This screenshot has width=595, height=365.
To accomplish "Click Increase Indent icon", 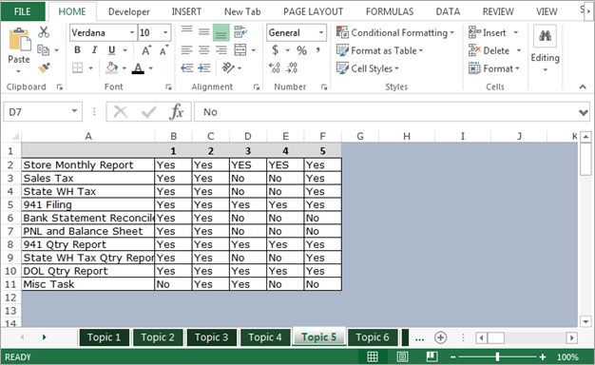I will 204,67.
